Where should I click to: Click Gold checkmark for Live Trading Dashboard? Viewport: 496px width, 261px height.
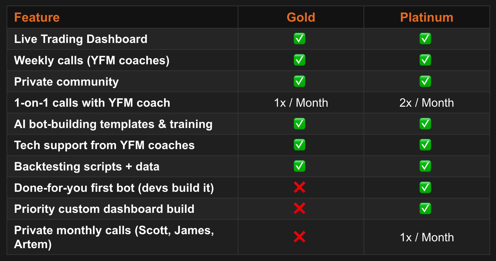coord(299,39)
